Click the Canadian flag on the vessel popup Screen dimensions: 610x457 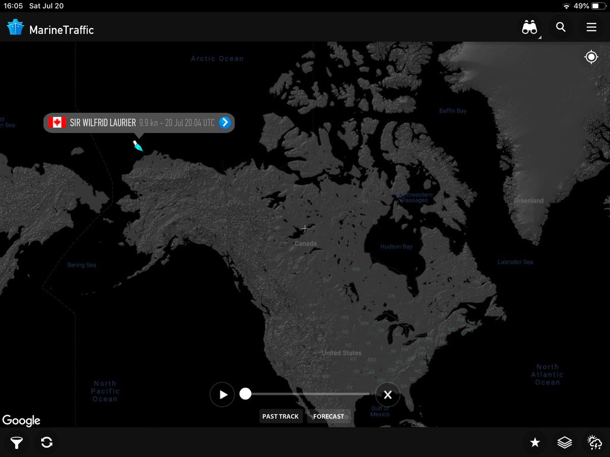point(57,122)
